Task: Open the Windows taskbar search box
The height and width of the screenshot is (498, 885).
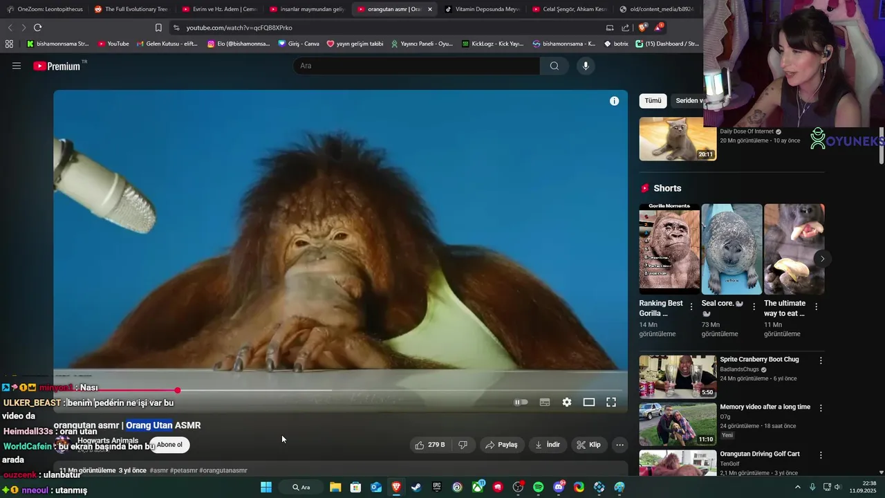Action: [x=300, y=487]
